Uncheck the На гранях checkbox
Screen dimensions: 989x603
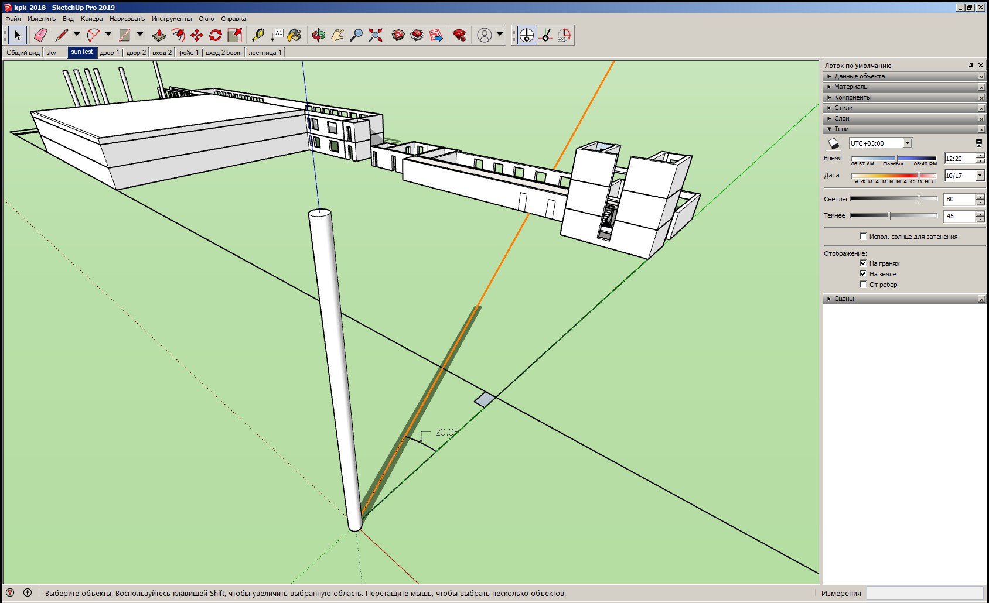pos(863,263)
